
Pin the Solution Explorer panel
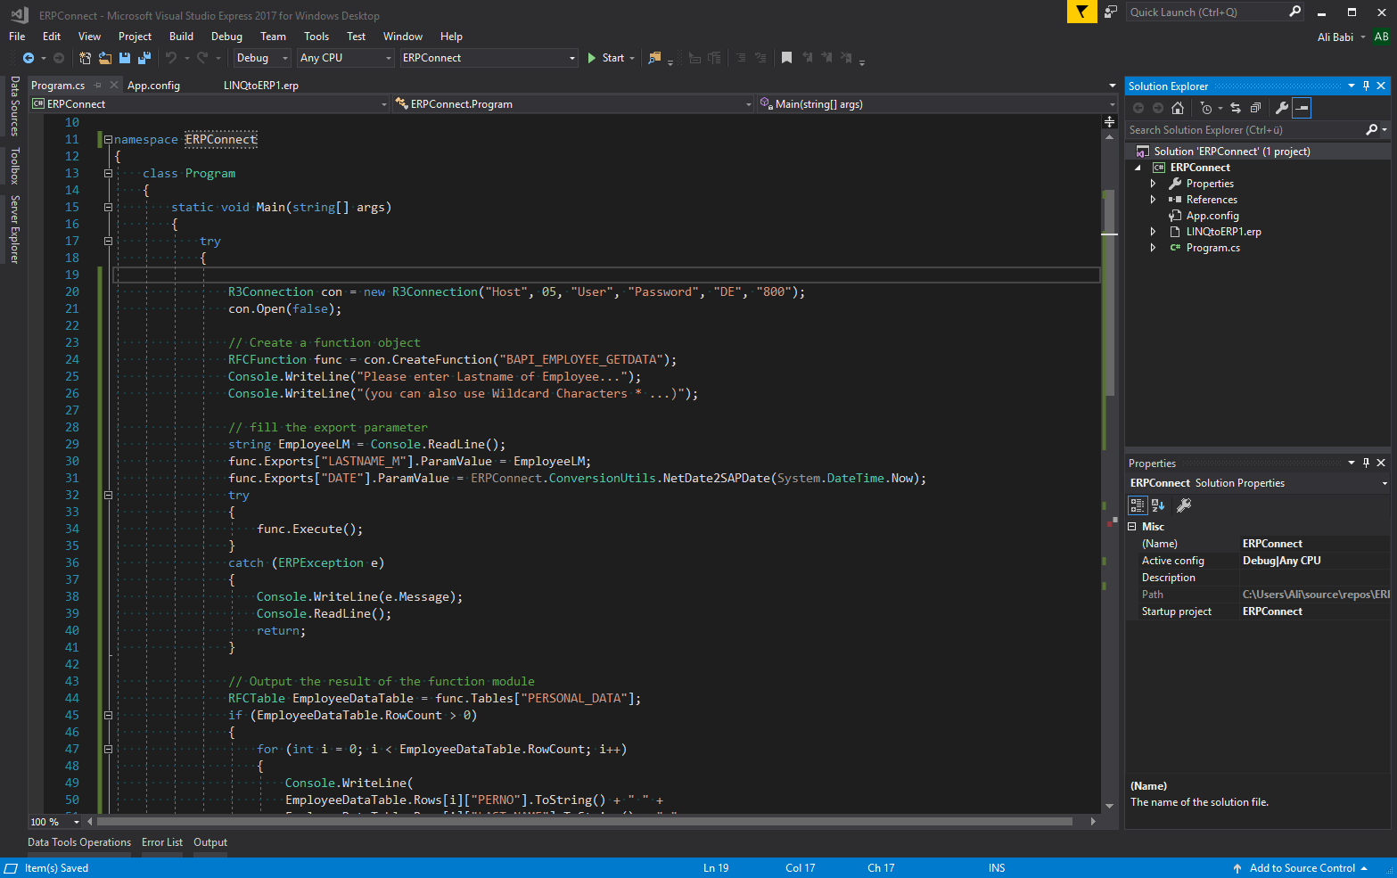click(1366, 86)
